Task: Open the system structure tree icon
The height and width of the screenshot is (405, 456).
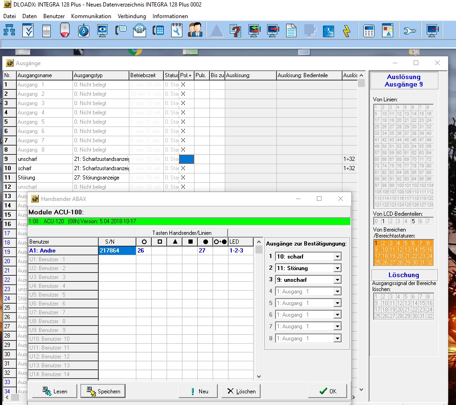Action: click(9, 31)
